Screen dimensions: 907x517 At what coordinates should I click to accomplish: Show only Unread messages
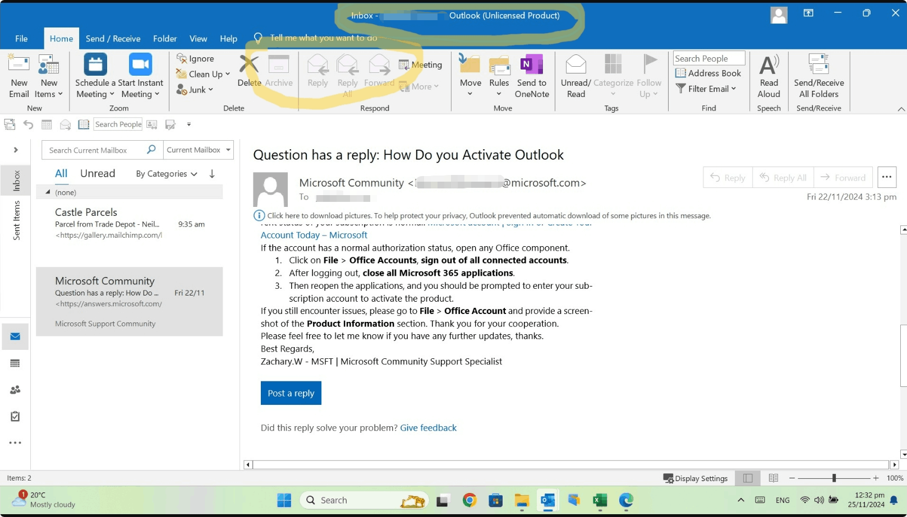97,173
